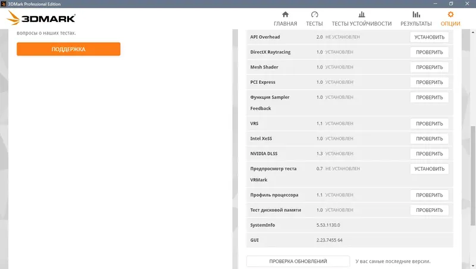Open the РЕЗУЛЬТАТЫ tab
The height and width of the screenshot is (269, 476).
pyautogui.click(x=416, y=24)
